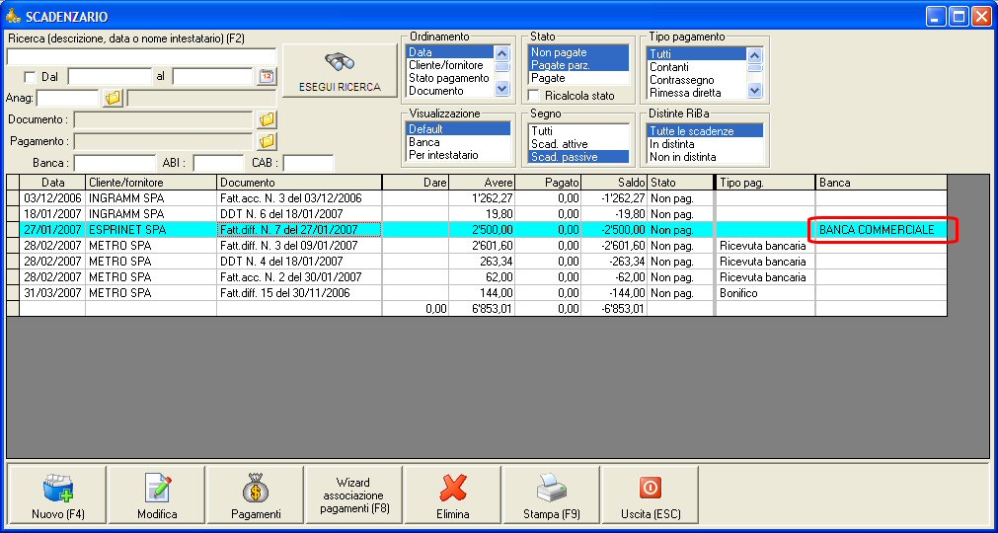Select Tutti in Segno list
Screen dimensions: 998x533
point(578,131)
